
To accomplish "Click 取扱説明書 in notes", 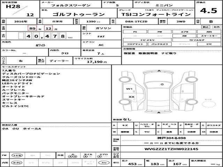I will [148, 53].
